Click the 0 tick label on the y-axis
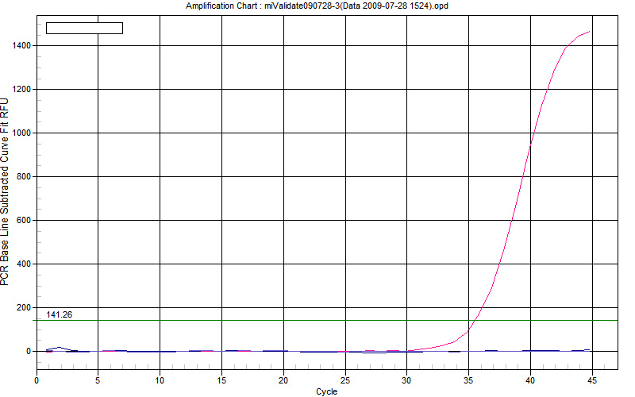The height and width of the screenshot is (397, 635). coord(29,352)
